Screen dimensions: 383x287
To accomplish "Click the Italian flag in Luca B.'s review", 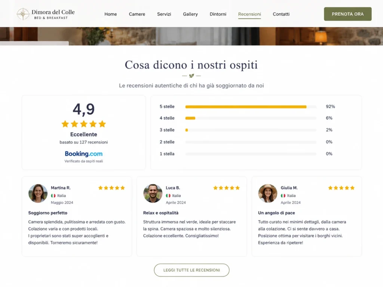I will 168,196.
